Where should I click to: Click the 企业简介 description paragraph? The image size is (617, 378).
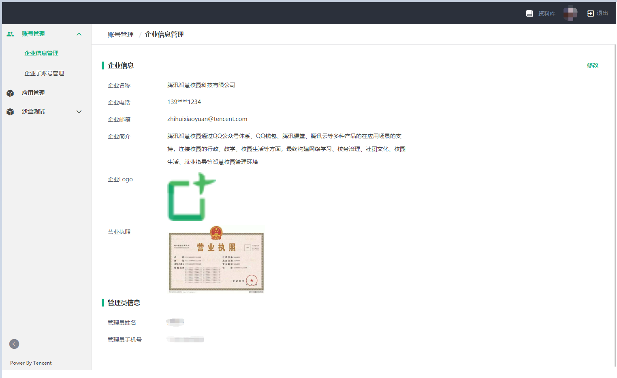pyautogui.click(x=286, y=149)
